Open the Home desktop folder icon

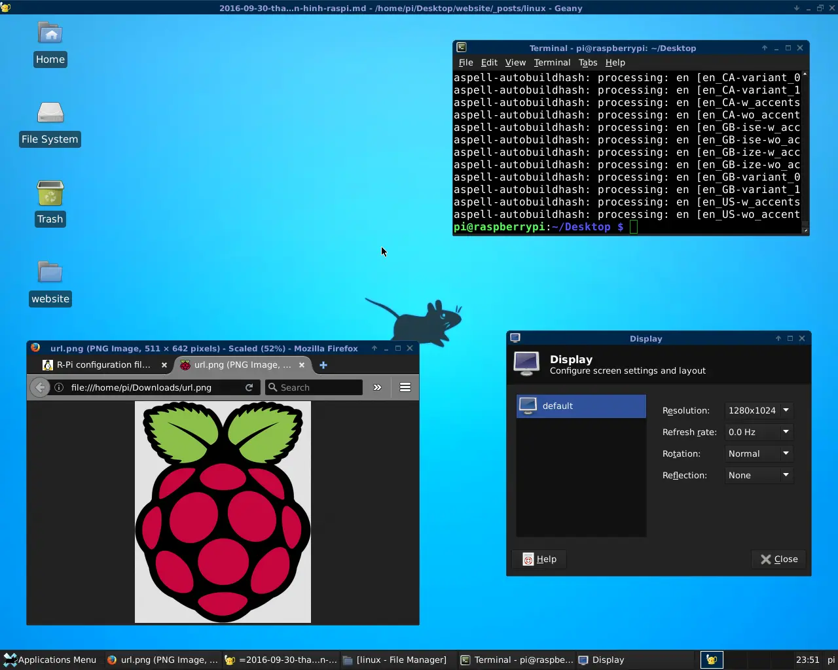point(50,34)
